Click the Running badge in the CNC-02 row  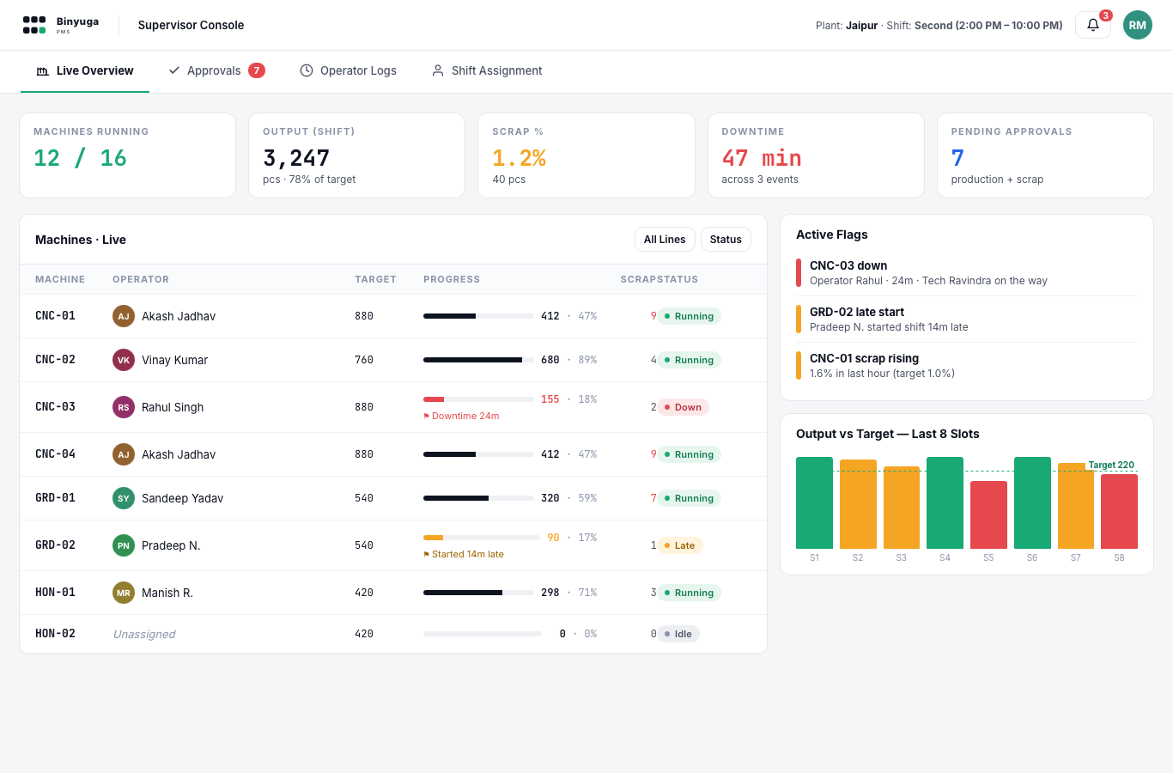[689, 360]
